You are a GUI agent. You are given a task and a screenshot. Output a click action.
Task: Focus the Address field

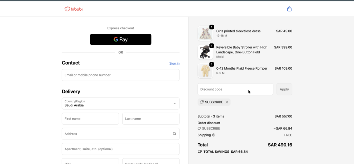[121, 134]
